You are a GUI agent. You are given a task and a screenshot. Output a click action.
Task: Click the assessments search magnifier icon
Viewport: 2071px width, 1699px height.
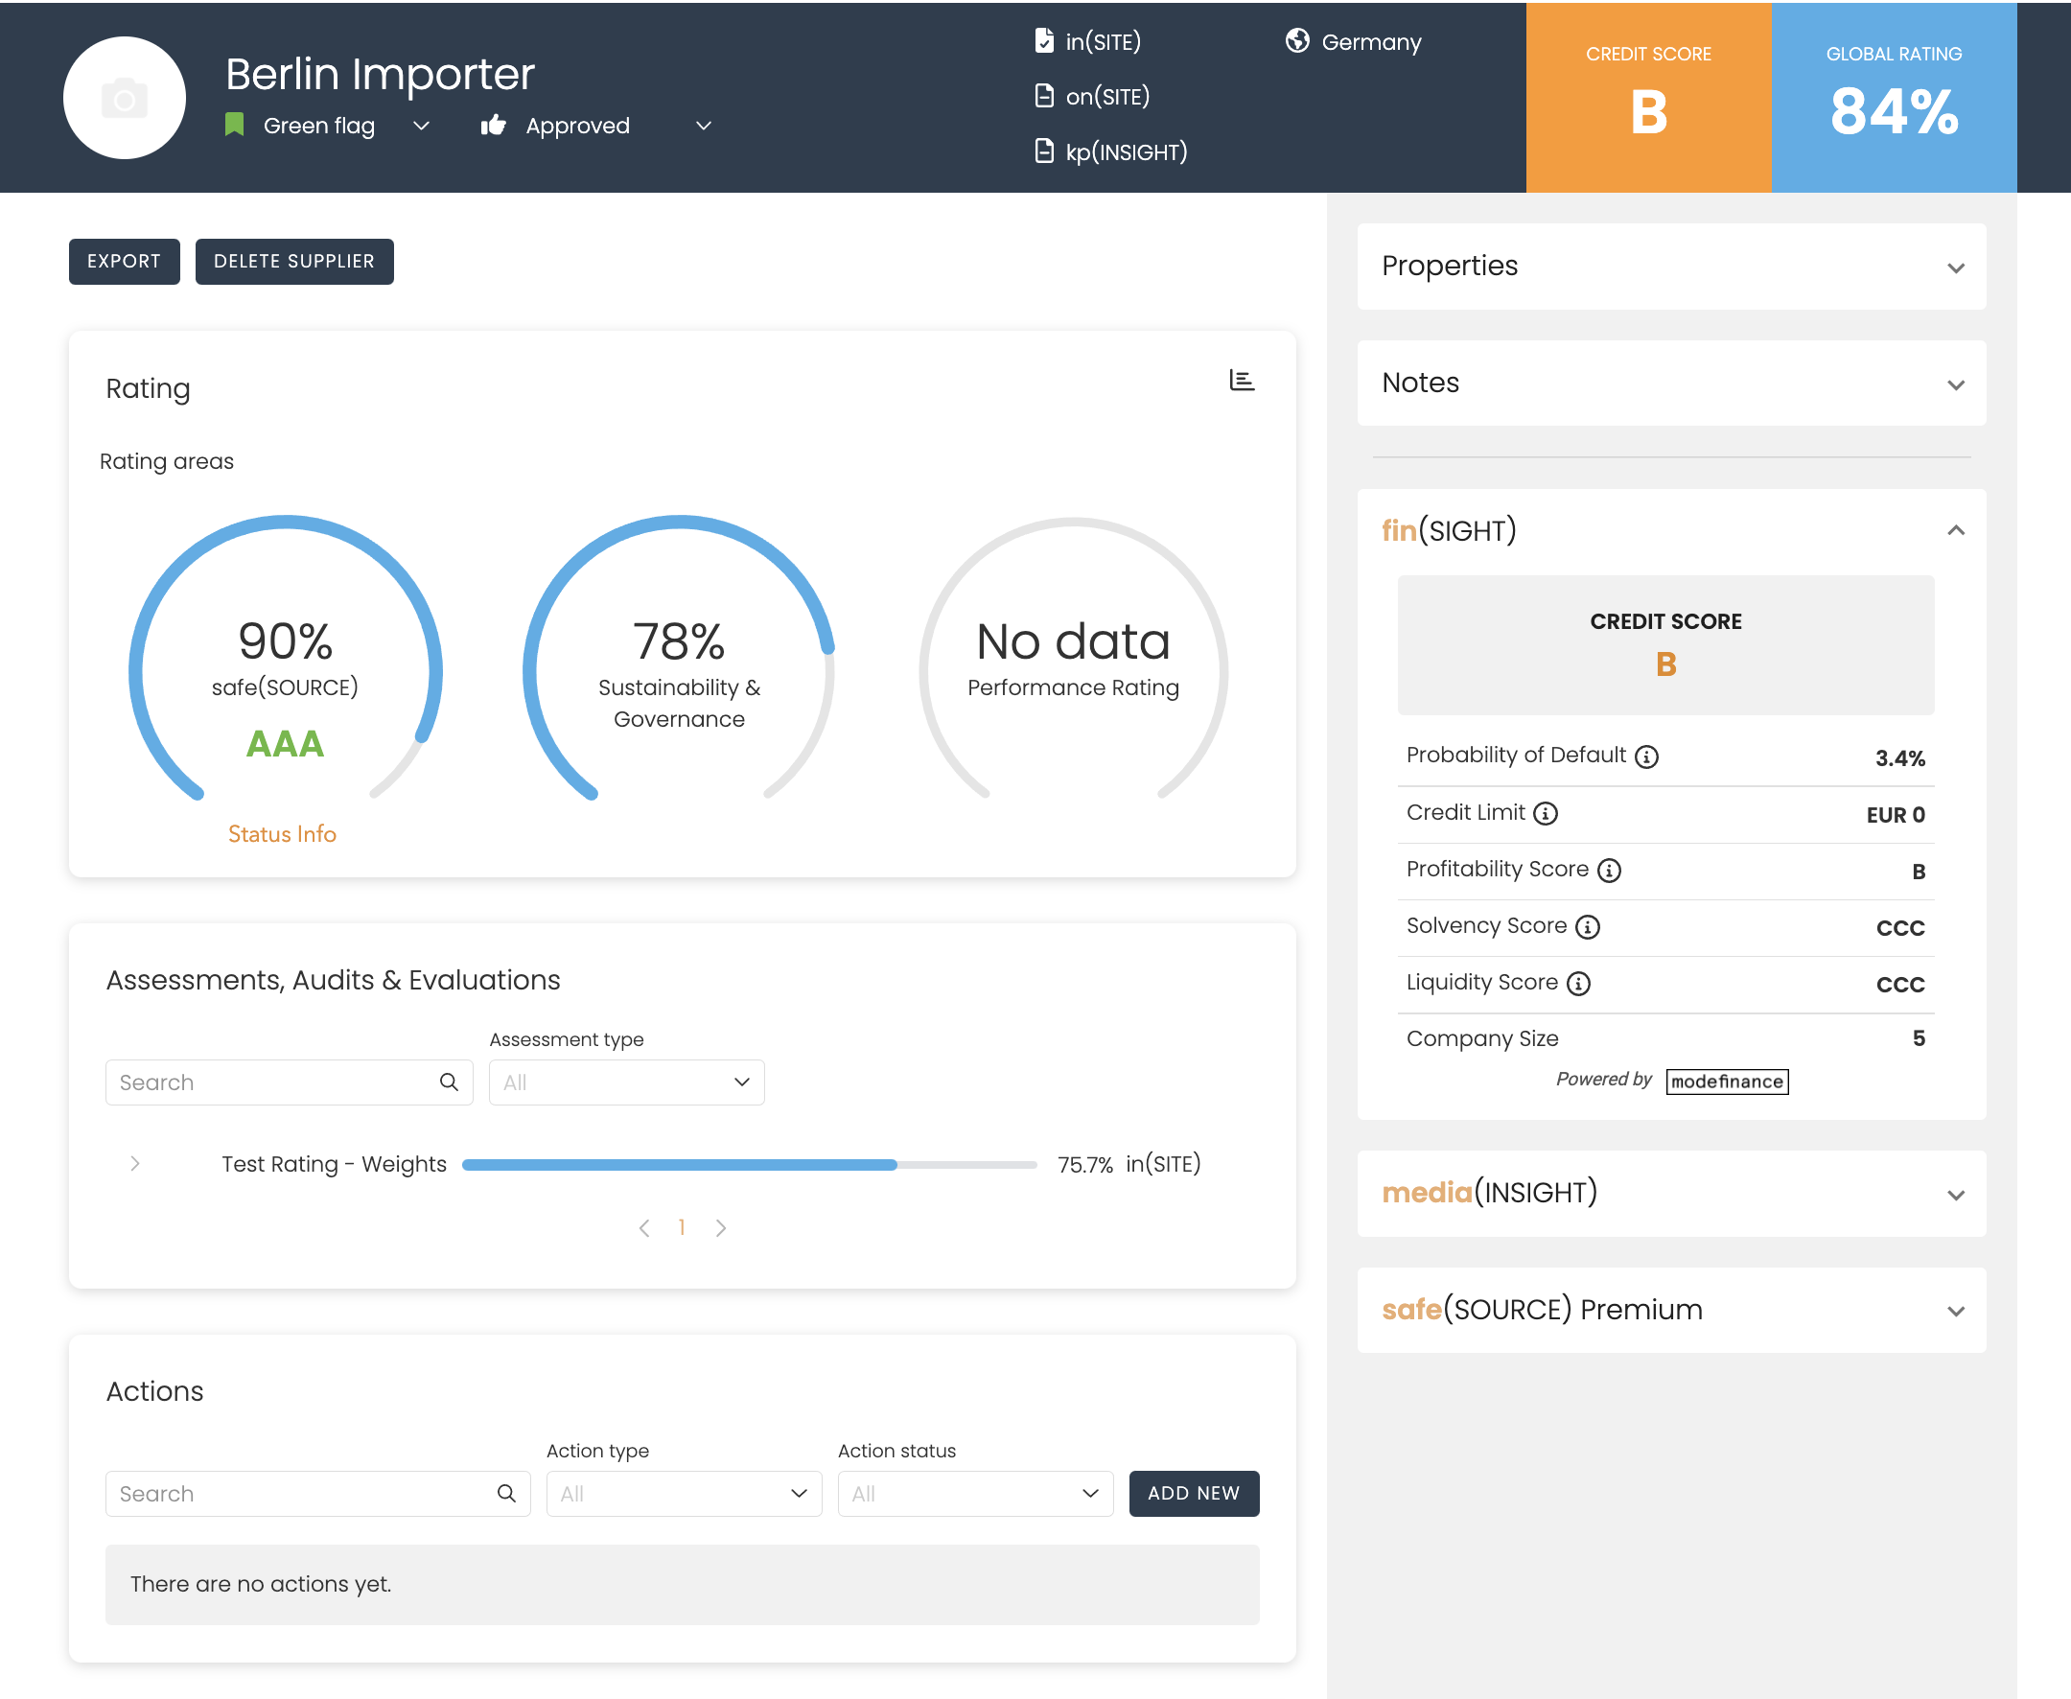coord(449,1082)
